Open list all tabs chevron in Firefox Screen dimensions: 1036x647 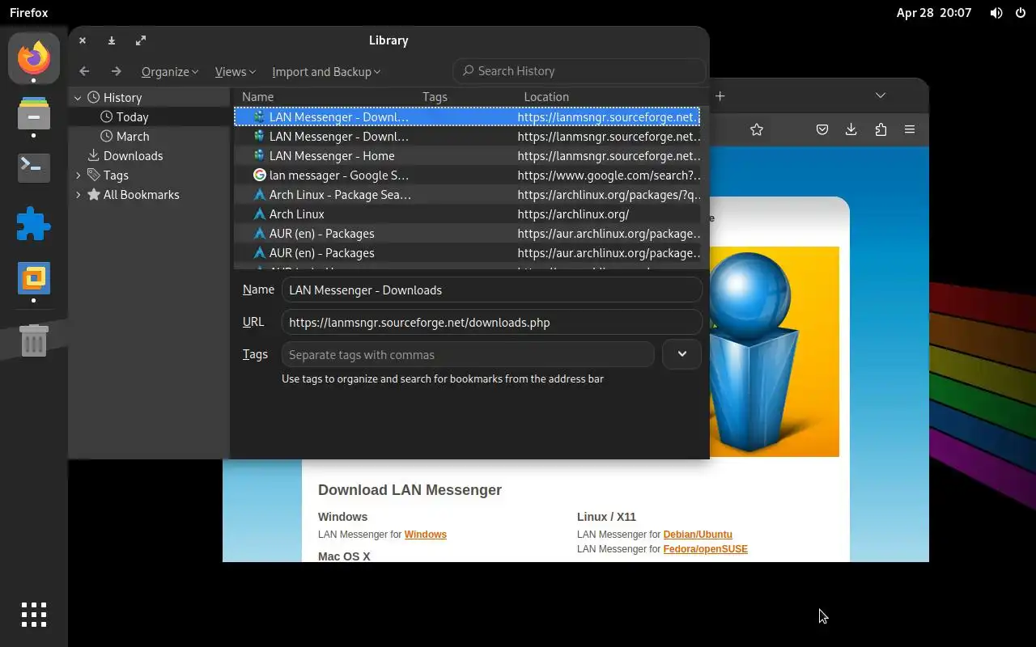881,95
